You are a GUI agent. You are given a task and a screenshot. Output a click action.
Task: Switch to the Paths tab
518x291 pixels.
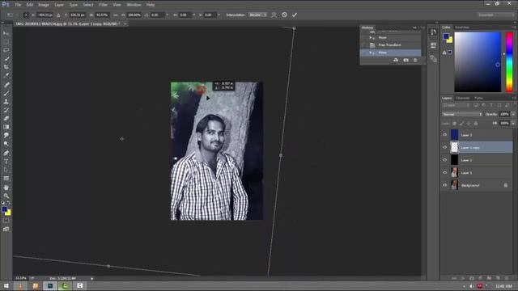click(x=478, y=98)
